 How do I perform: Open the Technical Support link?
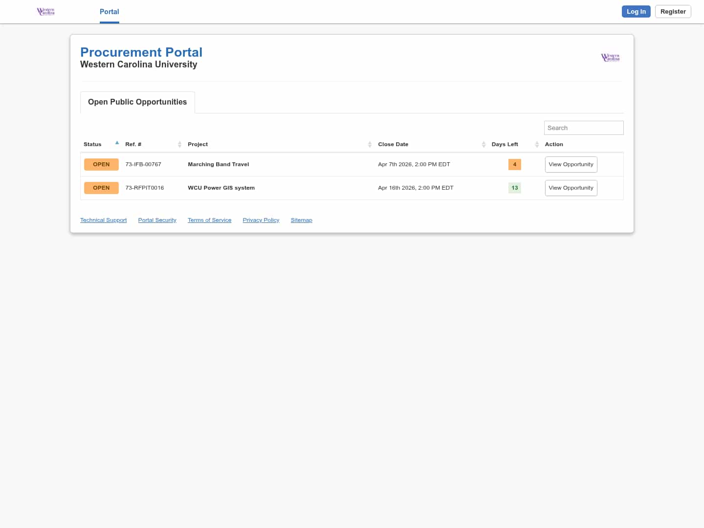103,220
